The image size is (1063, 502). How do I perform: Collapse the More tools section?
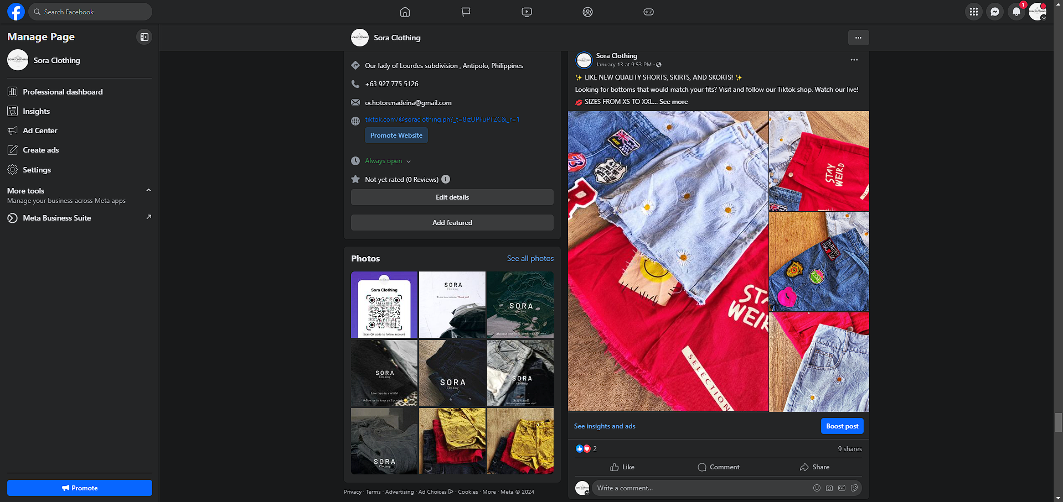148,190
